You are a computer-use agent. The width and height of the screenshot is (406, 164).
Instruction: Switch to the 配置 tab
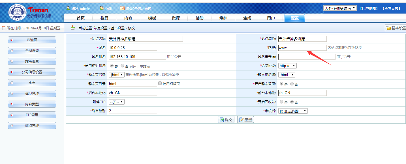[x=295, y=18]
